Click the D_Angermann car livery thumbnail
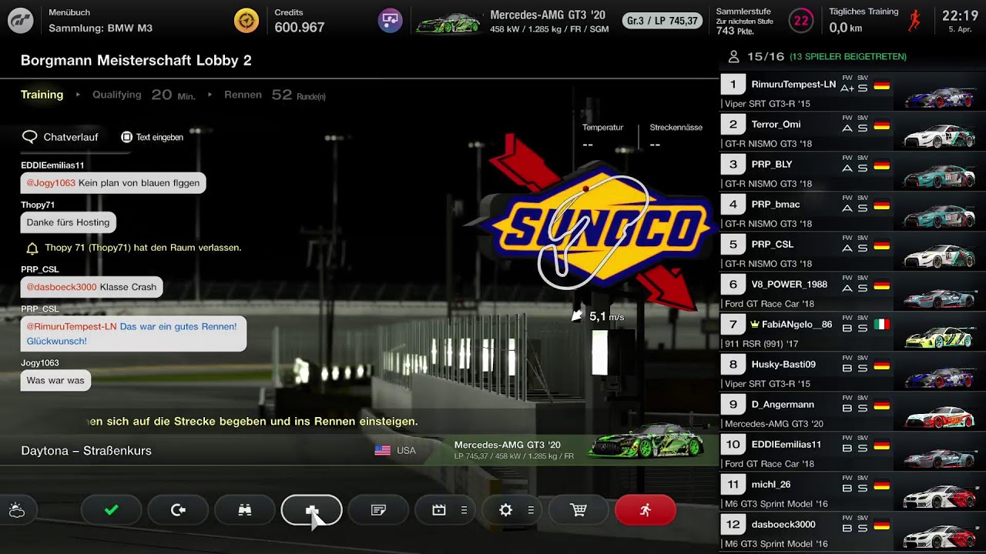 pos(939,418)
